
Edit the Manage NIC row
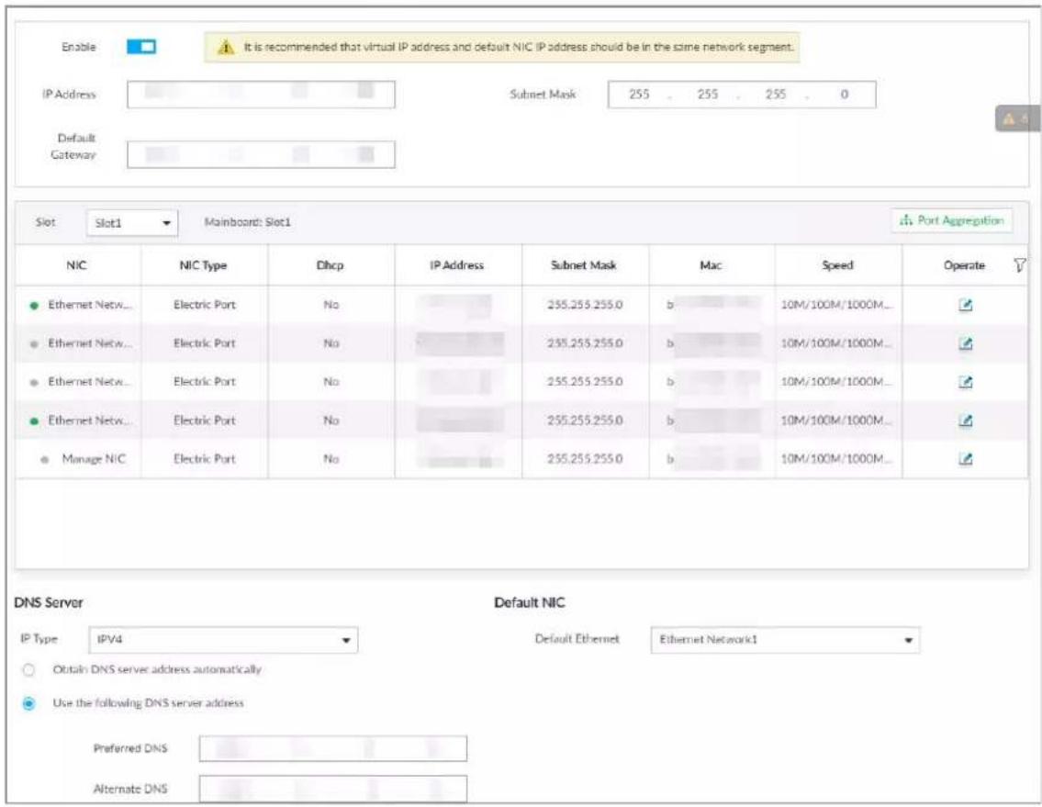966,459
